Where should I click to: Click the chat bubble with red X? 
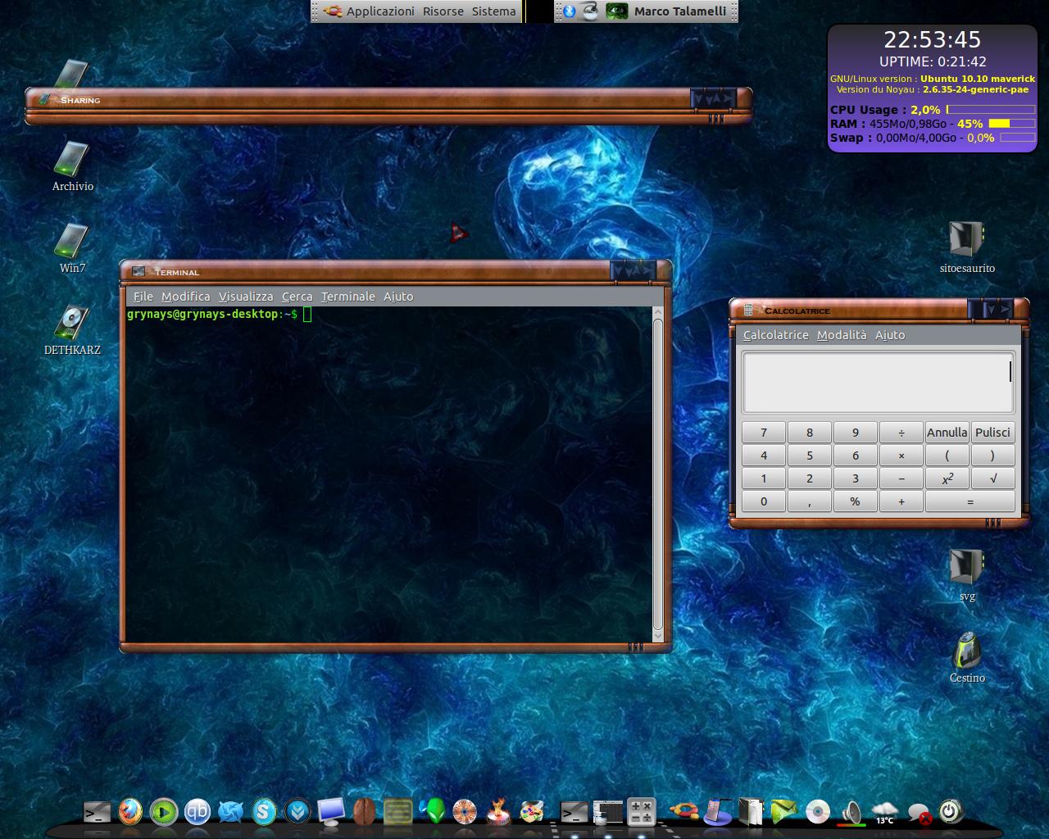click(919, 812)
